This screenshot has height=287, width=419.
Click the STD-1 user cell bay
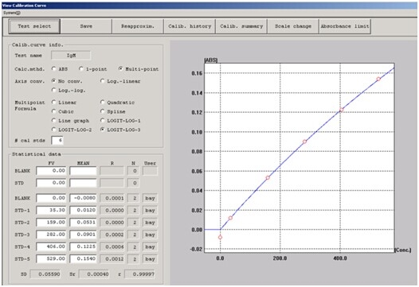point(150,211)
